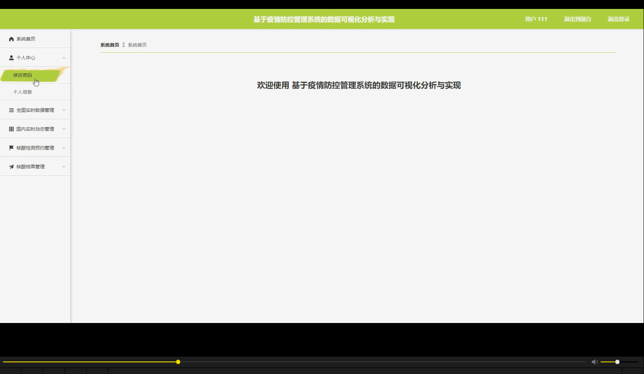This screenshot has height=374, width=644.
Task: Click 退出登录 in the header
Action: point(618,19)
